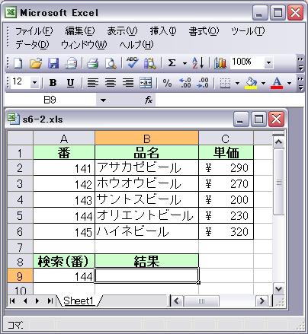
Task: Go to previous sheet tab arrow
Action: 25,301
